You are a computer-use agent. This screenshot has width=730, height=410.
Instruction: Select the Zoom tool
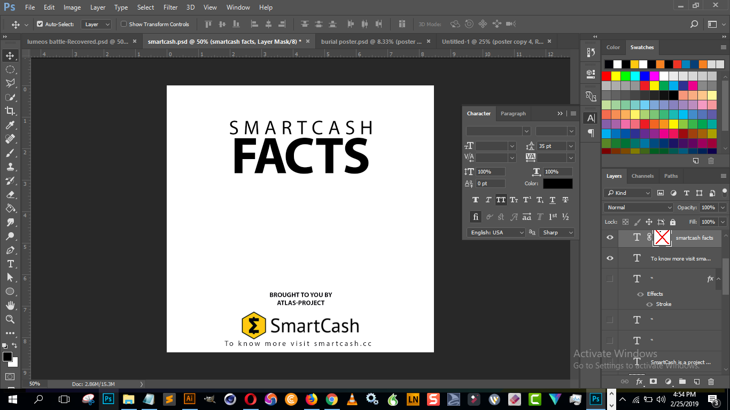pyautogui.click(x=10, y=319)
